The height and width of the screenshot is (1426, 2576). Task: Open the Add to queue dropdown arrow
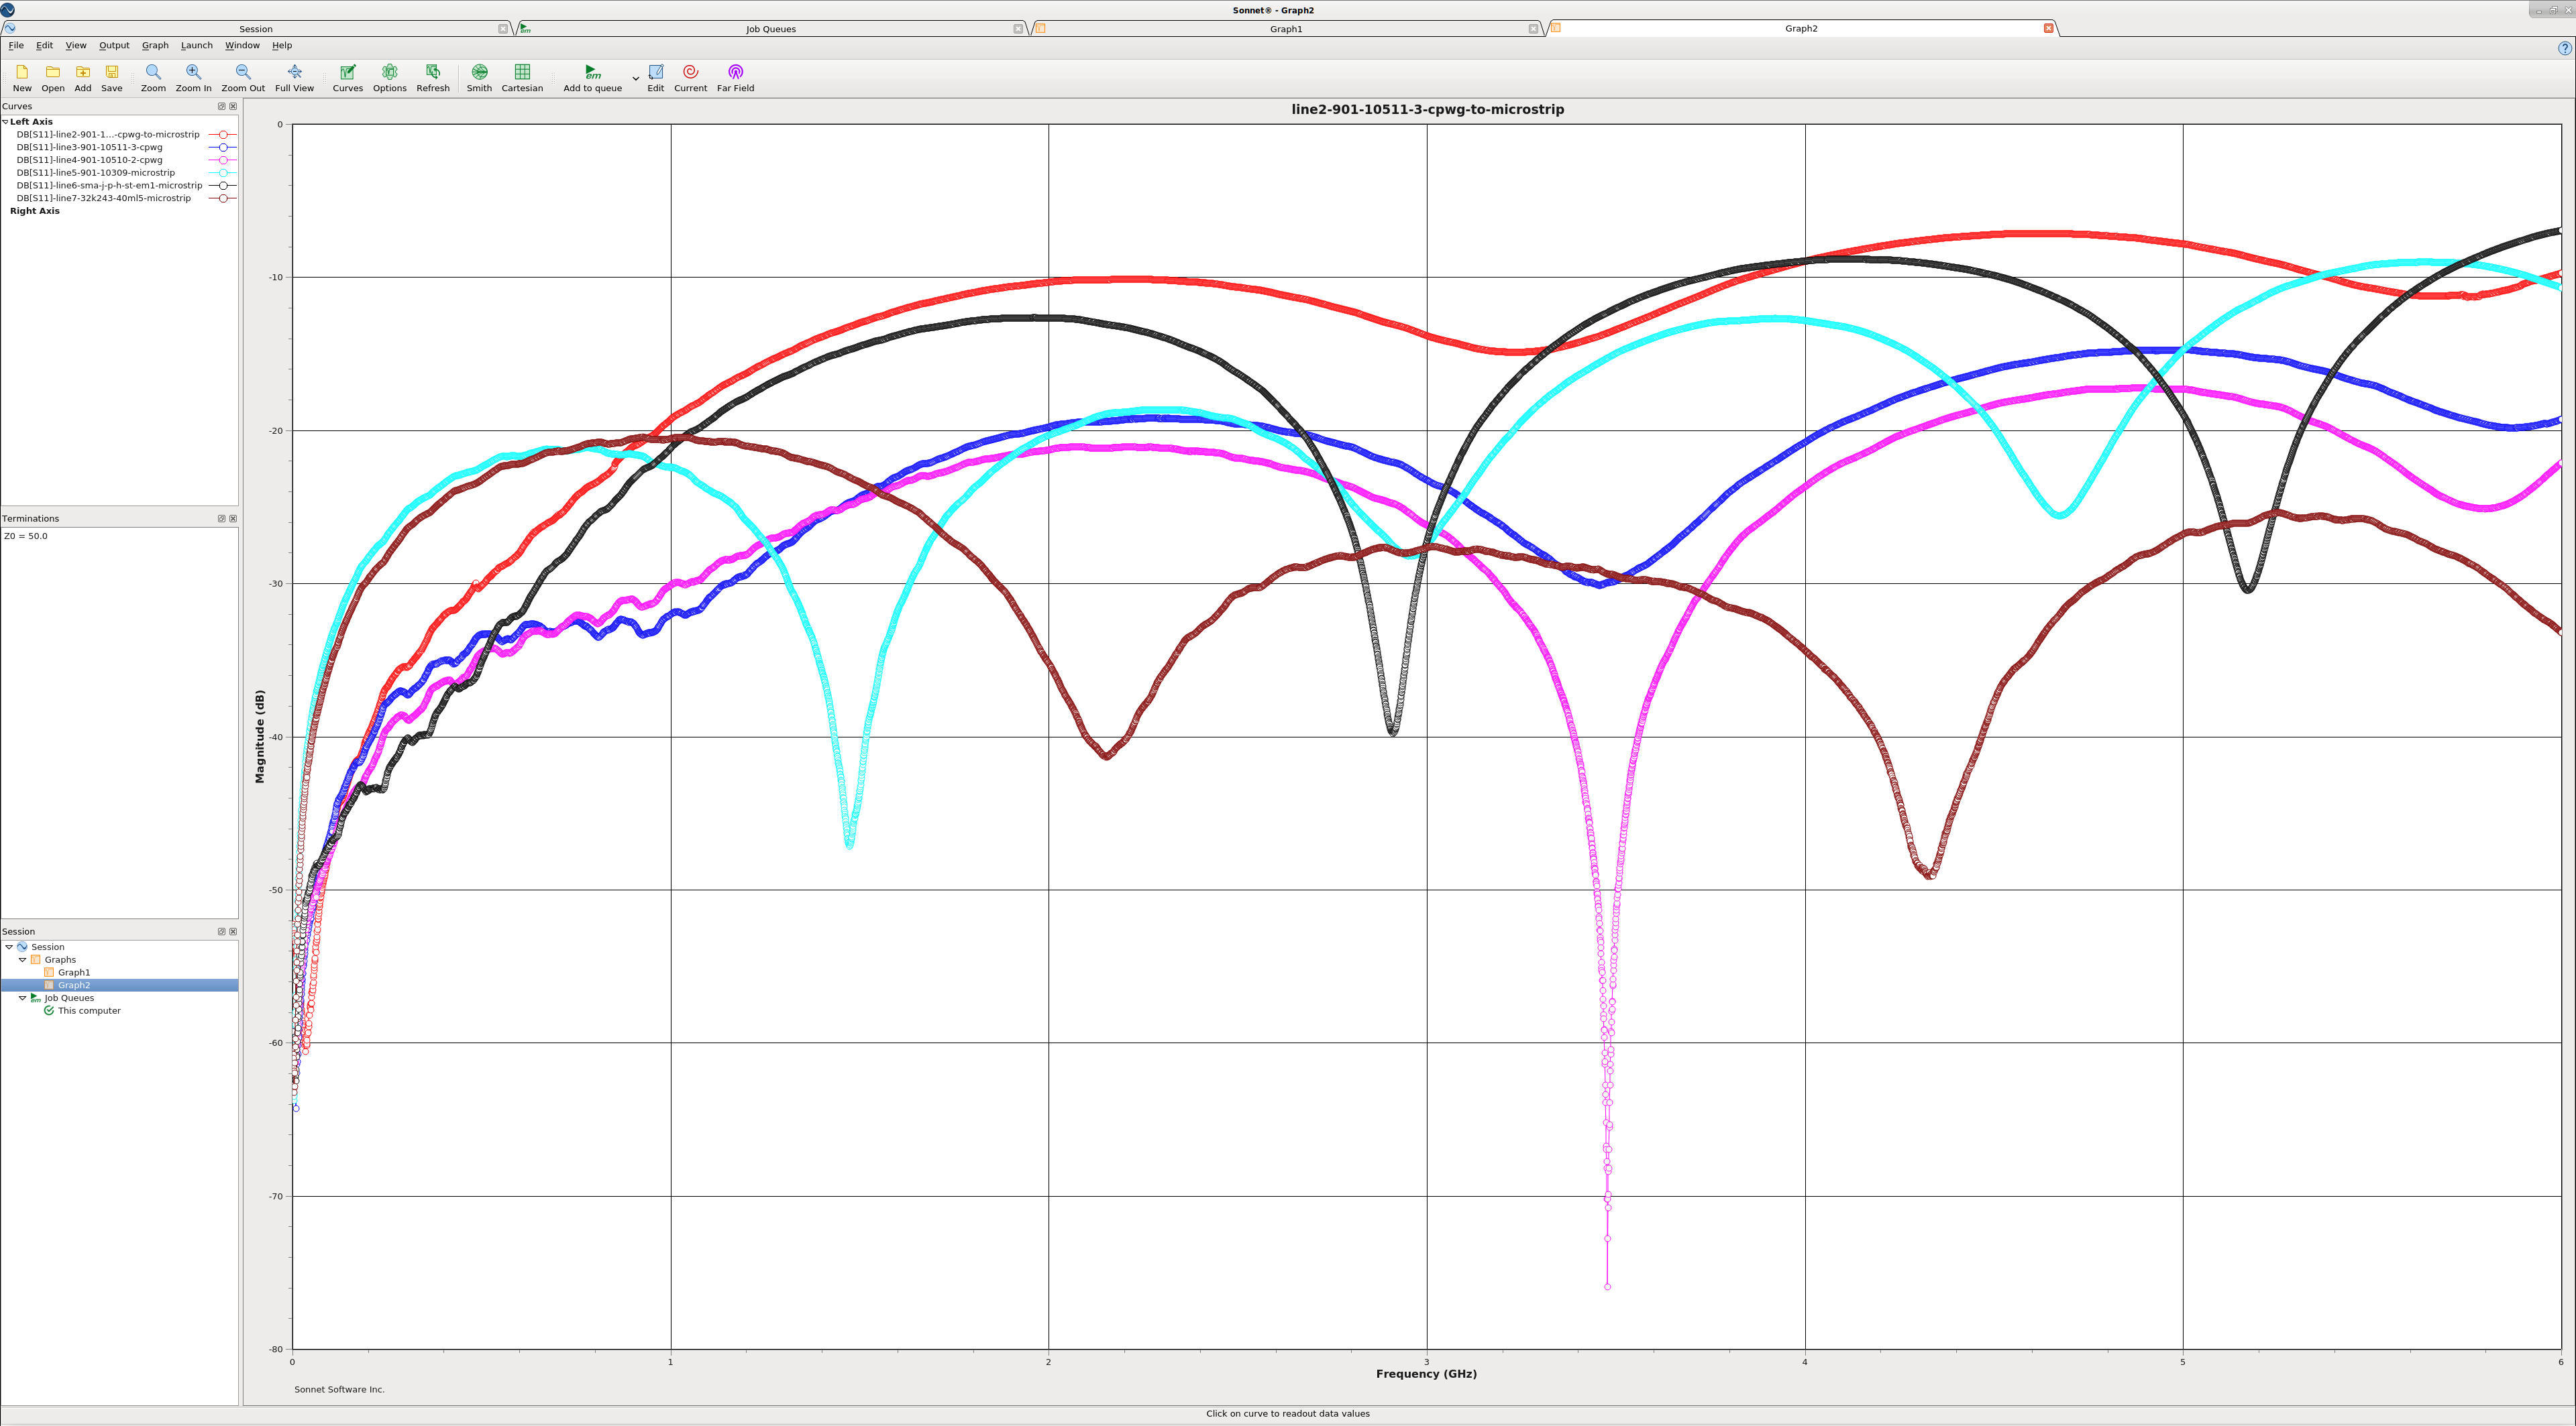[635, 78]
